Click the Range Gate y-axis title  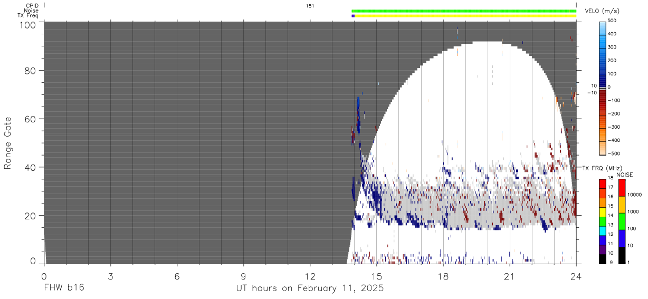click(x=7, y=143)
